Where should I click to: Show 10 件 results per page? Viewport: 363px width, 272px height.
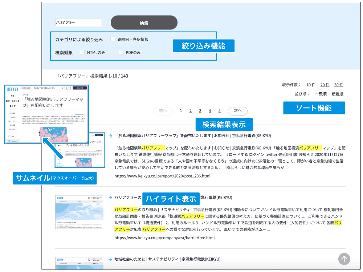point(311,85)
